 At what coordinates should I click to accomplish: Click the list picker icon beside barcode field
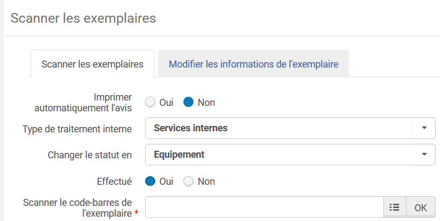click(394, 207)
